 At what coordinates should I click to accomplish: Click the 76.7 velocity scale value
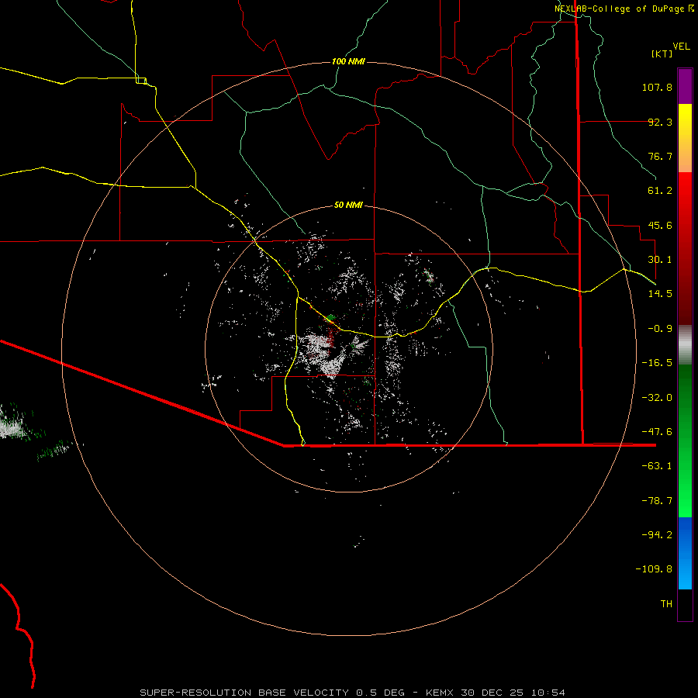tap(660, 156)
